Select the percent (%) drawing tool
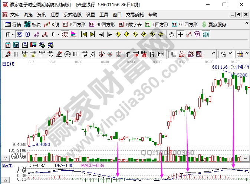This screenshot has width=250, height=184. (223, 54)
